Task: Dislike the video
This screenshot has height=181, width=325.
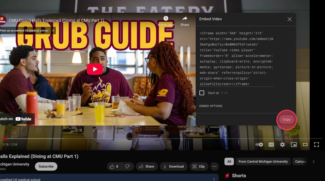Action: [127, 166]
